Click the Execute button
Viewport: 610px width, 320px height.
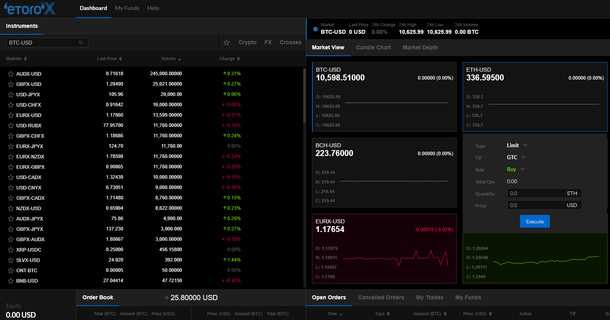(534, 221)
